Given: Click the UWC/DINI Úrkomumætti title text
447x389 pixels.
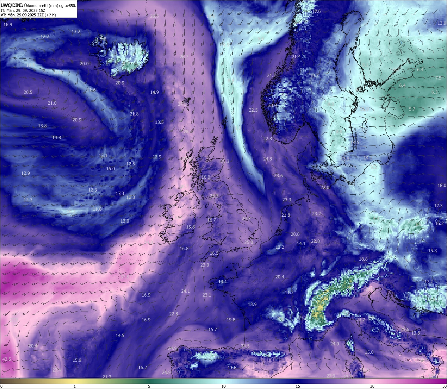Looking at the screenshot, I should [x=38, y=5].
